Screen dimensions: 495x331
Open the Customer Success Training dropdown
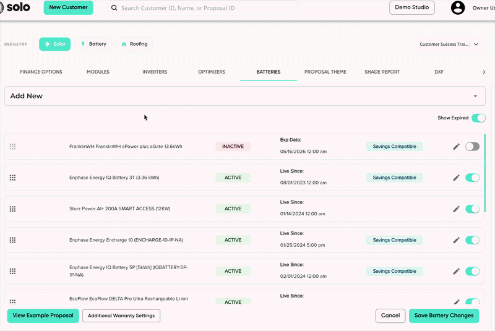(449, 44)
